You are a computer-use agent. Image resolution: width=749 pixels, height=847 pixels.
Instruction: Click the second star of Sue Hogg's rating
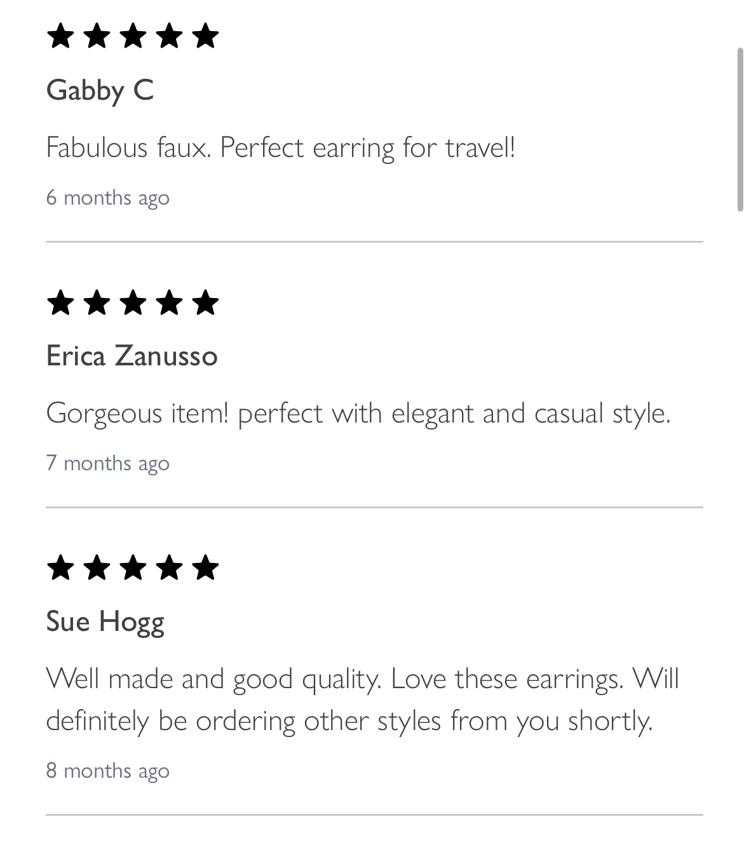(97, 568)
